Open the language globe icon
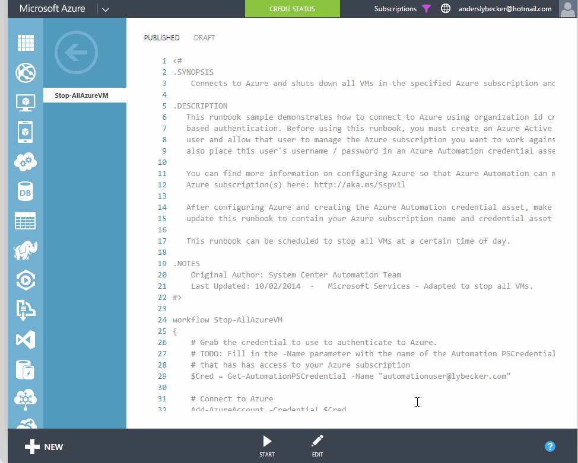The height and width of the screenshot is (463, 578). point(446,8)
